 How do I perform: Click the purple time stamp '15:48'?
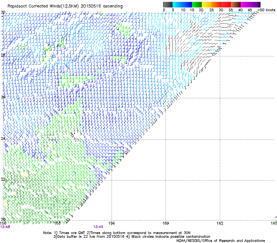tap(5, 227)
